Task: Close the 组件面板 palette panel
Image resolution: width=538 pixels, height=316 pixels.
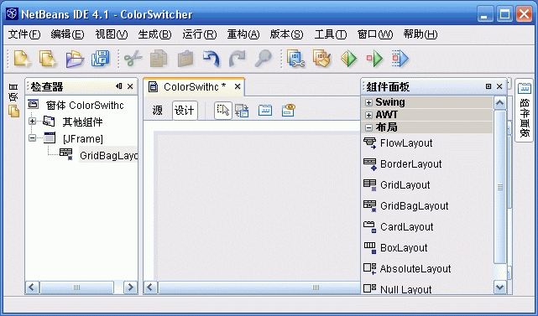Action: [499, 86]
